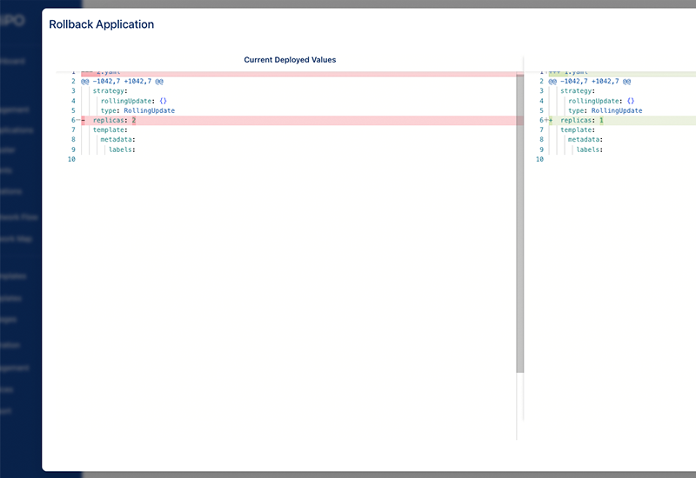Click the 'Current Deployed Values' heading
The image size is (696, 478).
(x=290, y=60)
